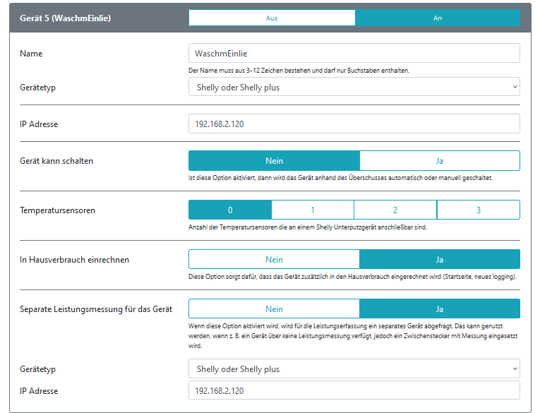Select 2 Temperatursensoren
Screen dimensions: 540x413
tap(395, 210)
